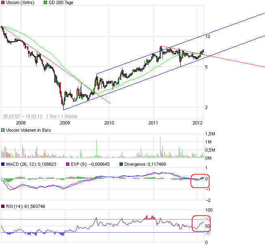Viewport: 265px width, 246px height.
Task: Click the red Viscom (Xetra) legend swatch
Action: click(3, 2)
